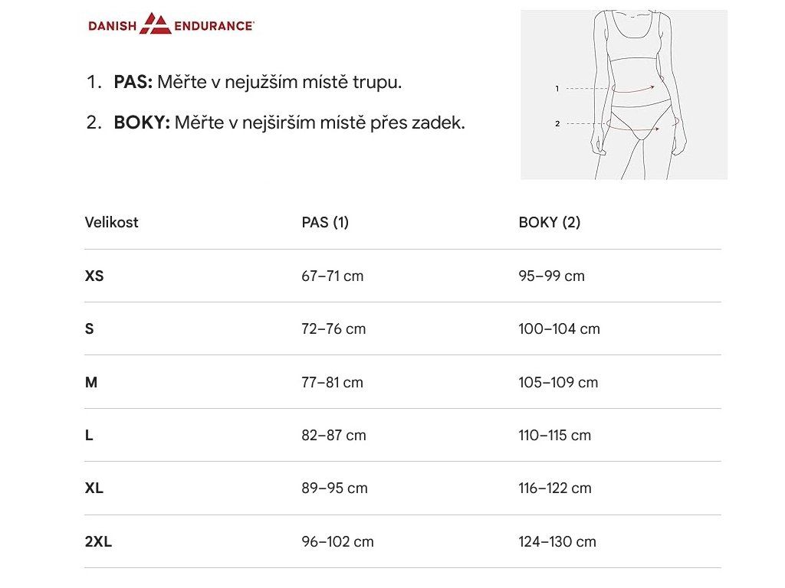This screenshot has width=785, height=588.
Task: Click the Velikost column header
Action: [111, 223]
